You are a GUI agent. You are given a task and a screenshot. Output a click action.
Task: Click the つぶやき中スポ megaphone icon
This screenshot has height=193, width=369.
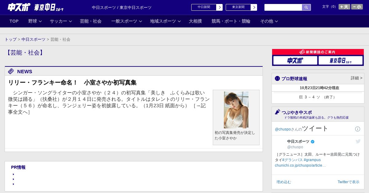pyautogui.click(x=277, y=112)
